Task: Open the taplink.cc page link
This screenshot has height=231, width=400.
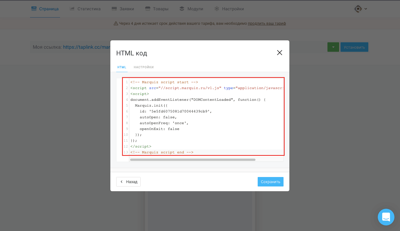Action: (x=87, y=47)
